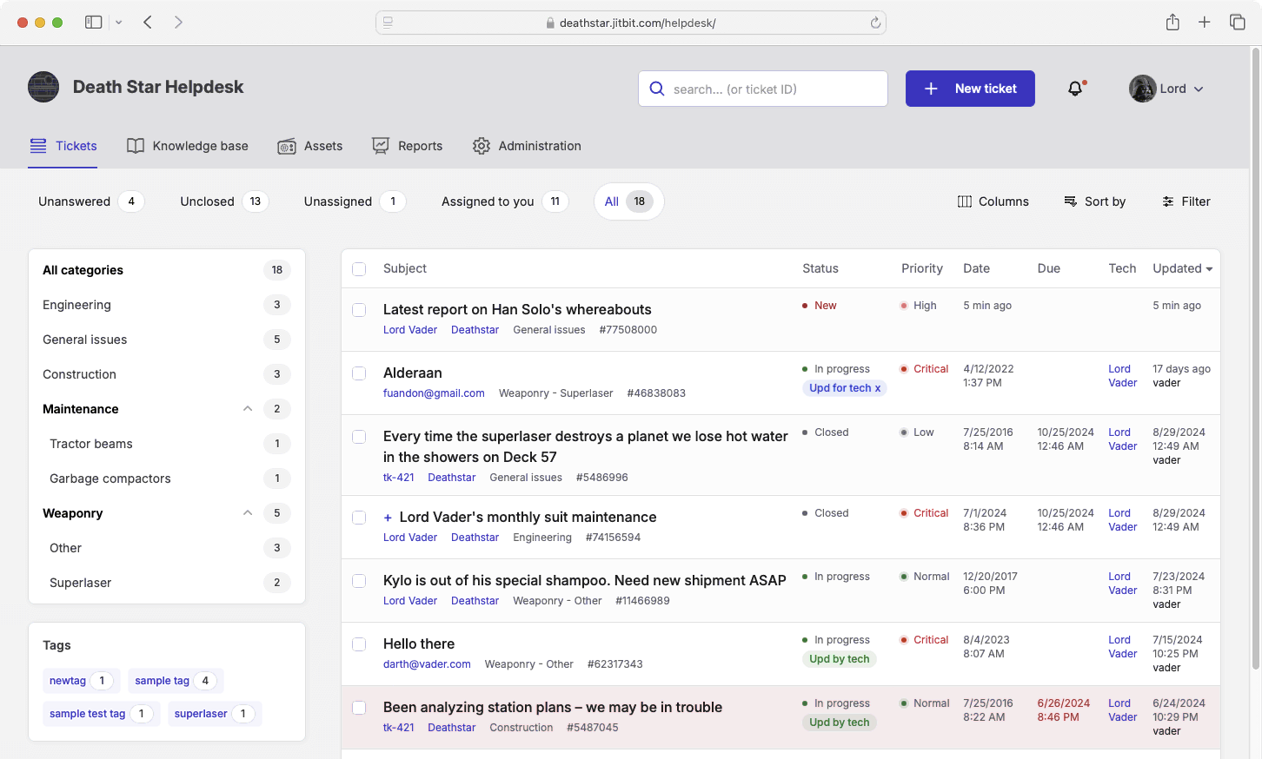1262x759 pixels.
Task: Show tickets Assigned to you
Action: (x=504, y=201)
